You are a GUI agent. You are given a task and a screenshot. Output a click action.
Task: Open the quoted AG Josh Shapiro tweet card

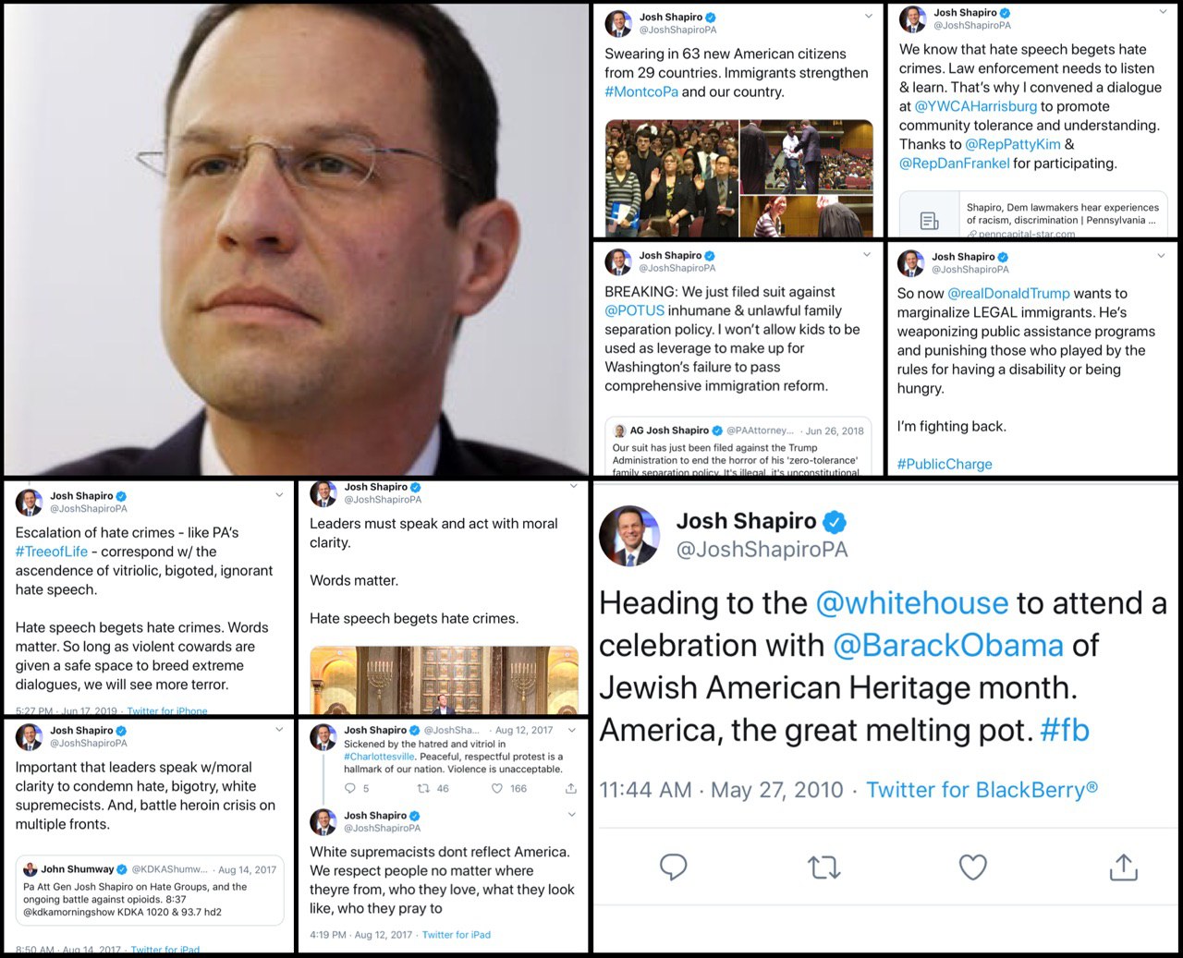738,447
